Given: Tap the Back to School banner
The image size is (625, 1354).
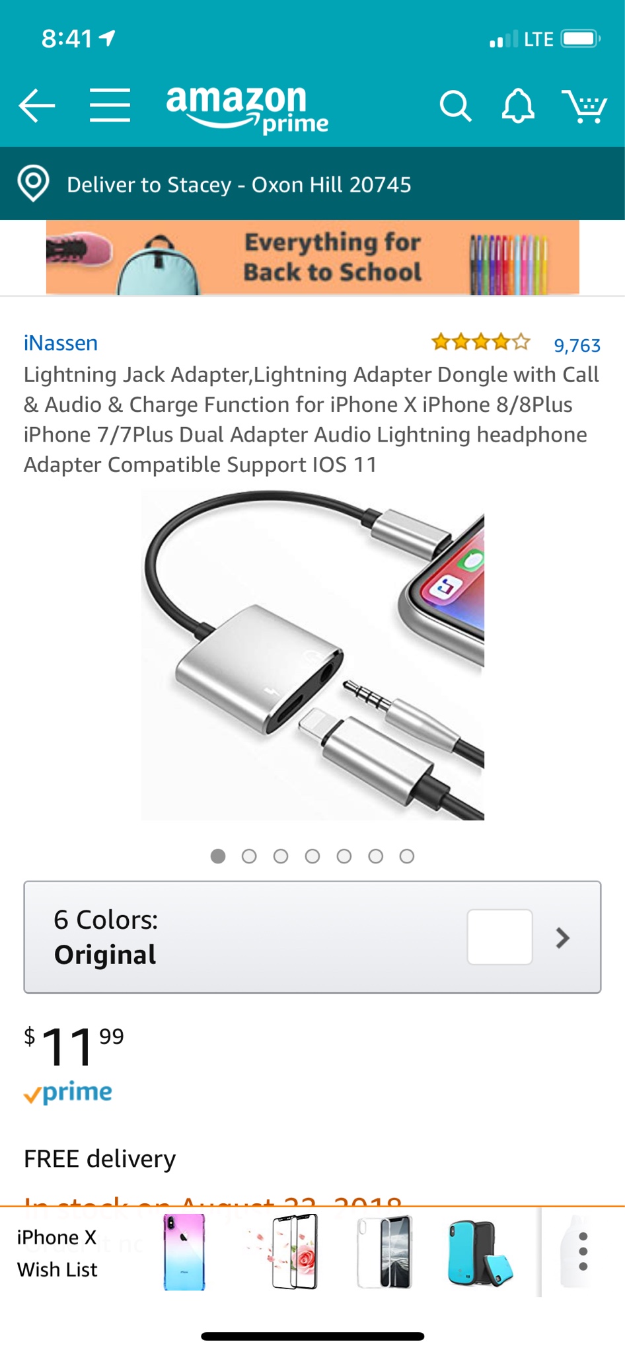Looking at the screenshot, I should click(312, 258).
